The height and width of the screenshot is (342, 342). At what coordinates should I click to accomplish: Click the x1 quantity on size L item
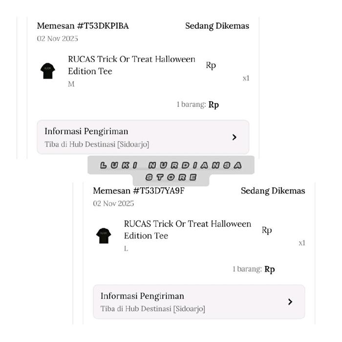pyautogui.click(x=301, y=243)
